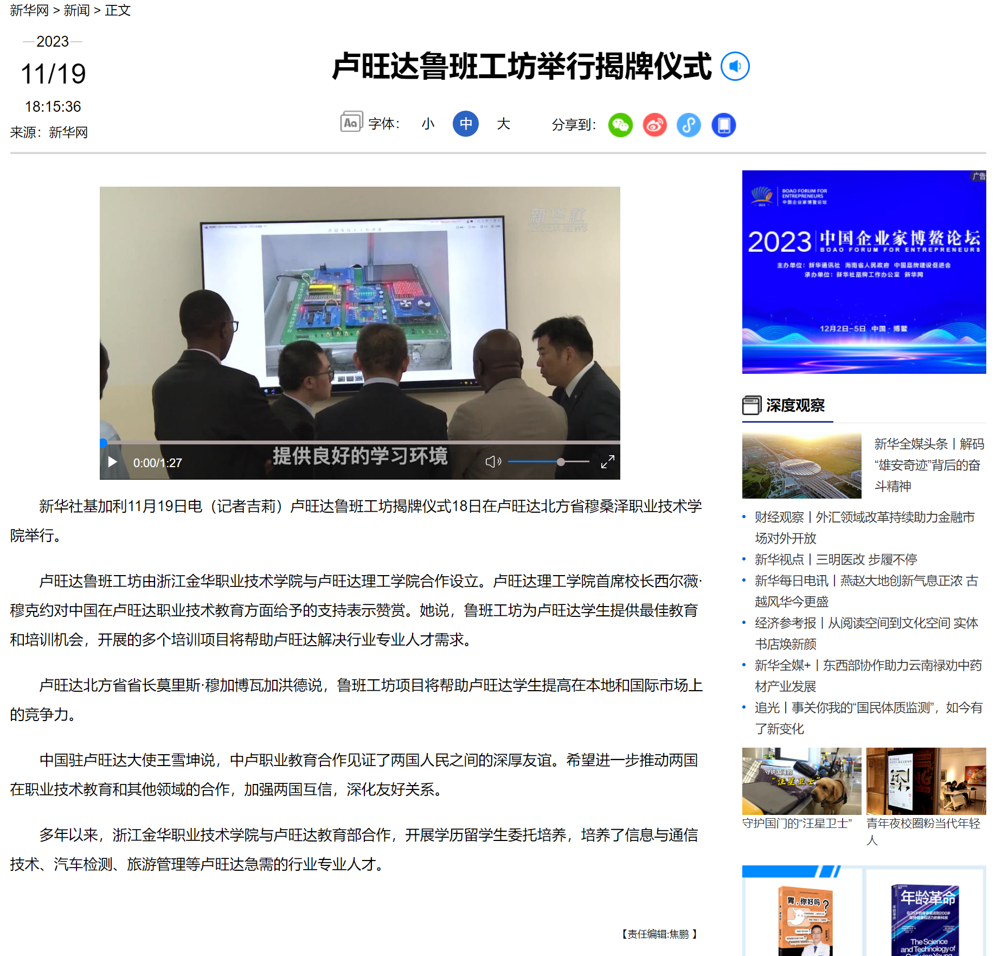This screenshot has height=956, width=1002.
Task: Click the 11/19 date text
Action: click(53, 74)
